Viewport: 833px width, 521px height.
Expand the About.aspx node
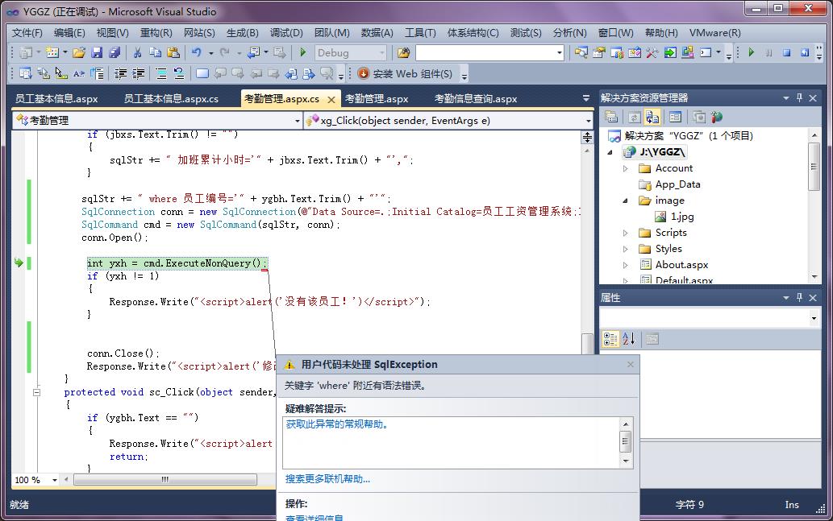(625, 265)
